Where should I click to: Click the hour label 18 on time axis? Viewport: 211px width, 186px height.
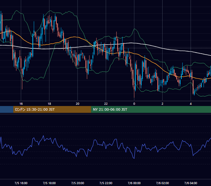(49, 104)
